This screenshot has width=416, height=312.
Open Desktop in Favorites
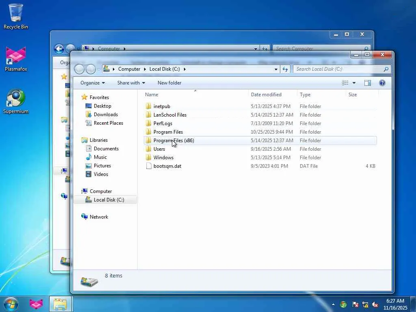[102, 106]
